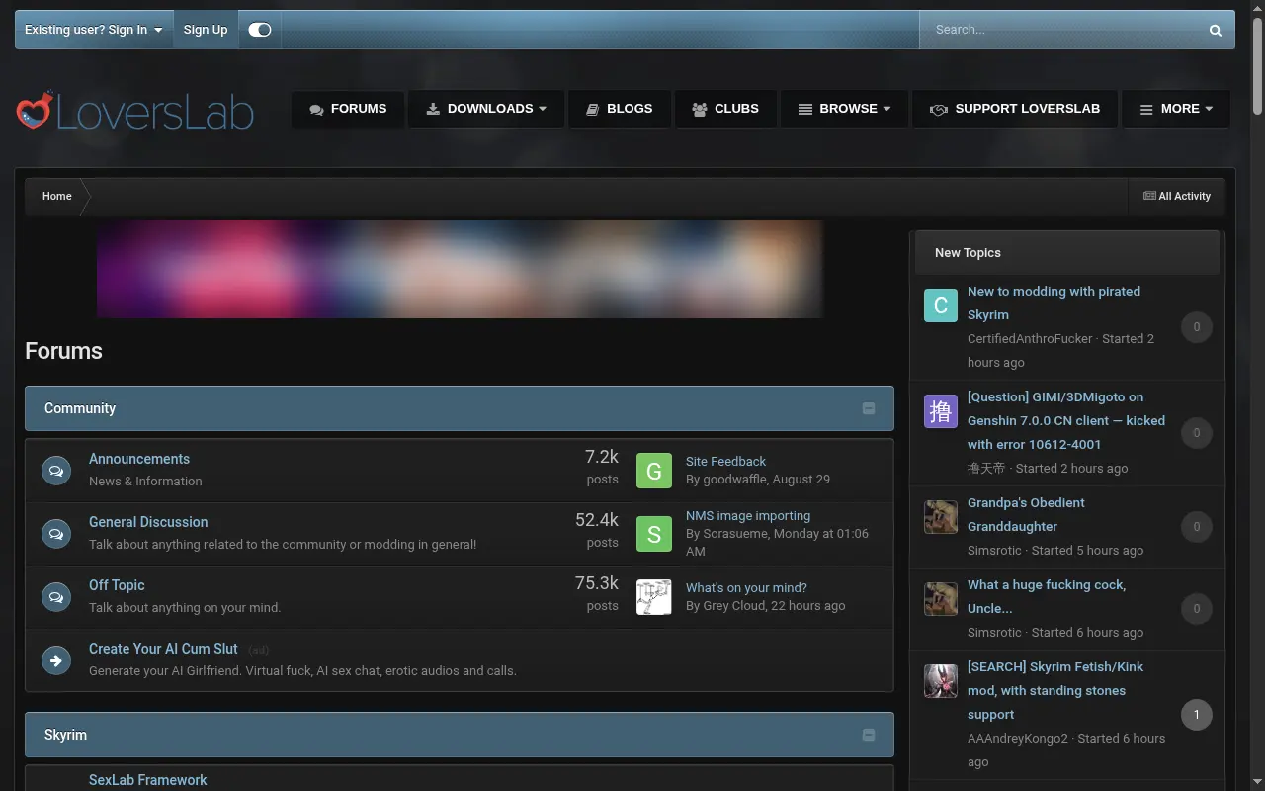
Task: Open Sorasueme's green S avatar
Action: [x=653, y=534]
